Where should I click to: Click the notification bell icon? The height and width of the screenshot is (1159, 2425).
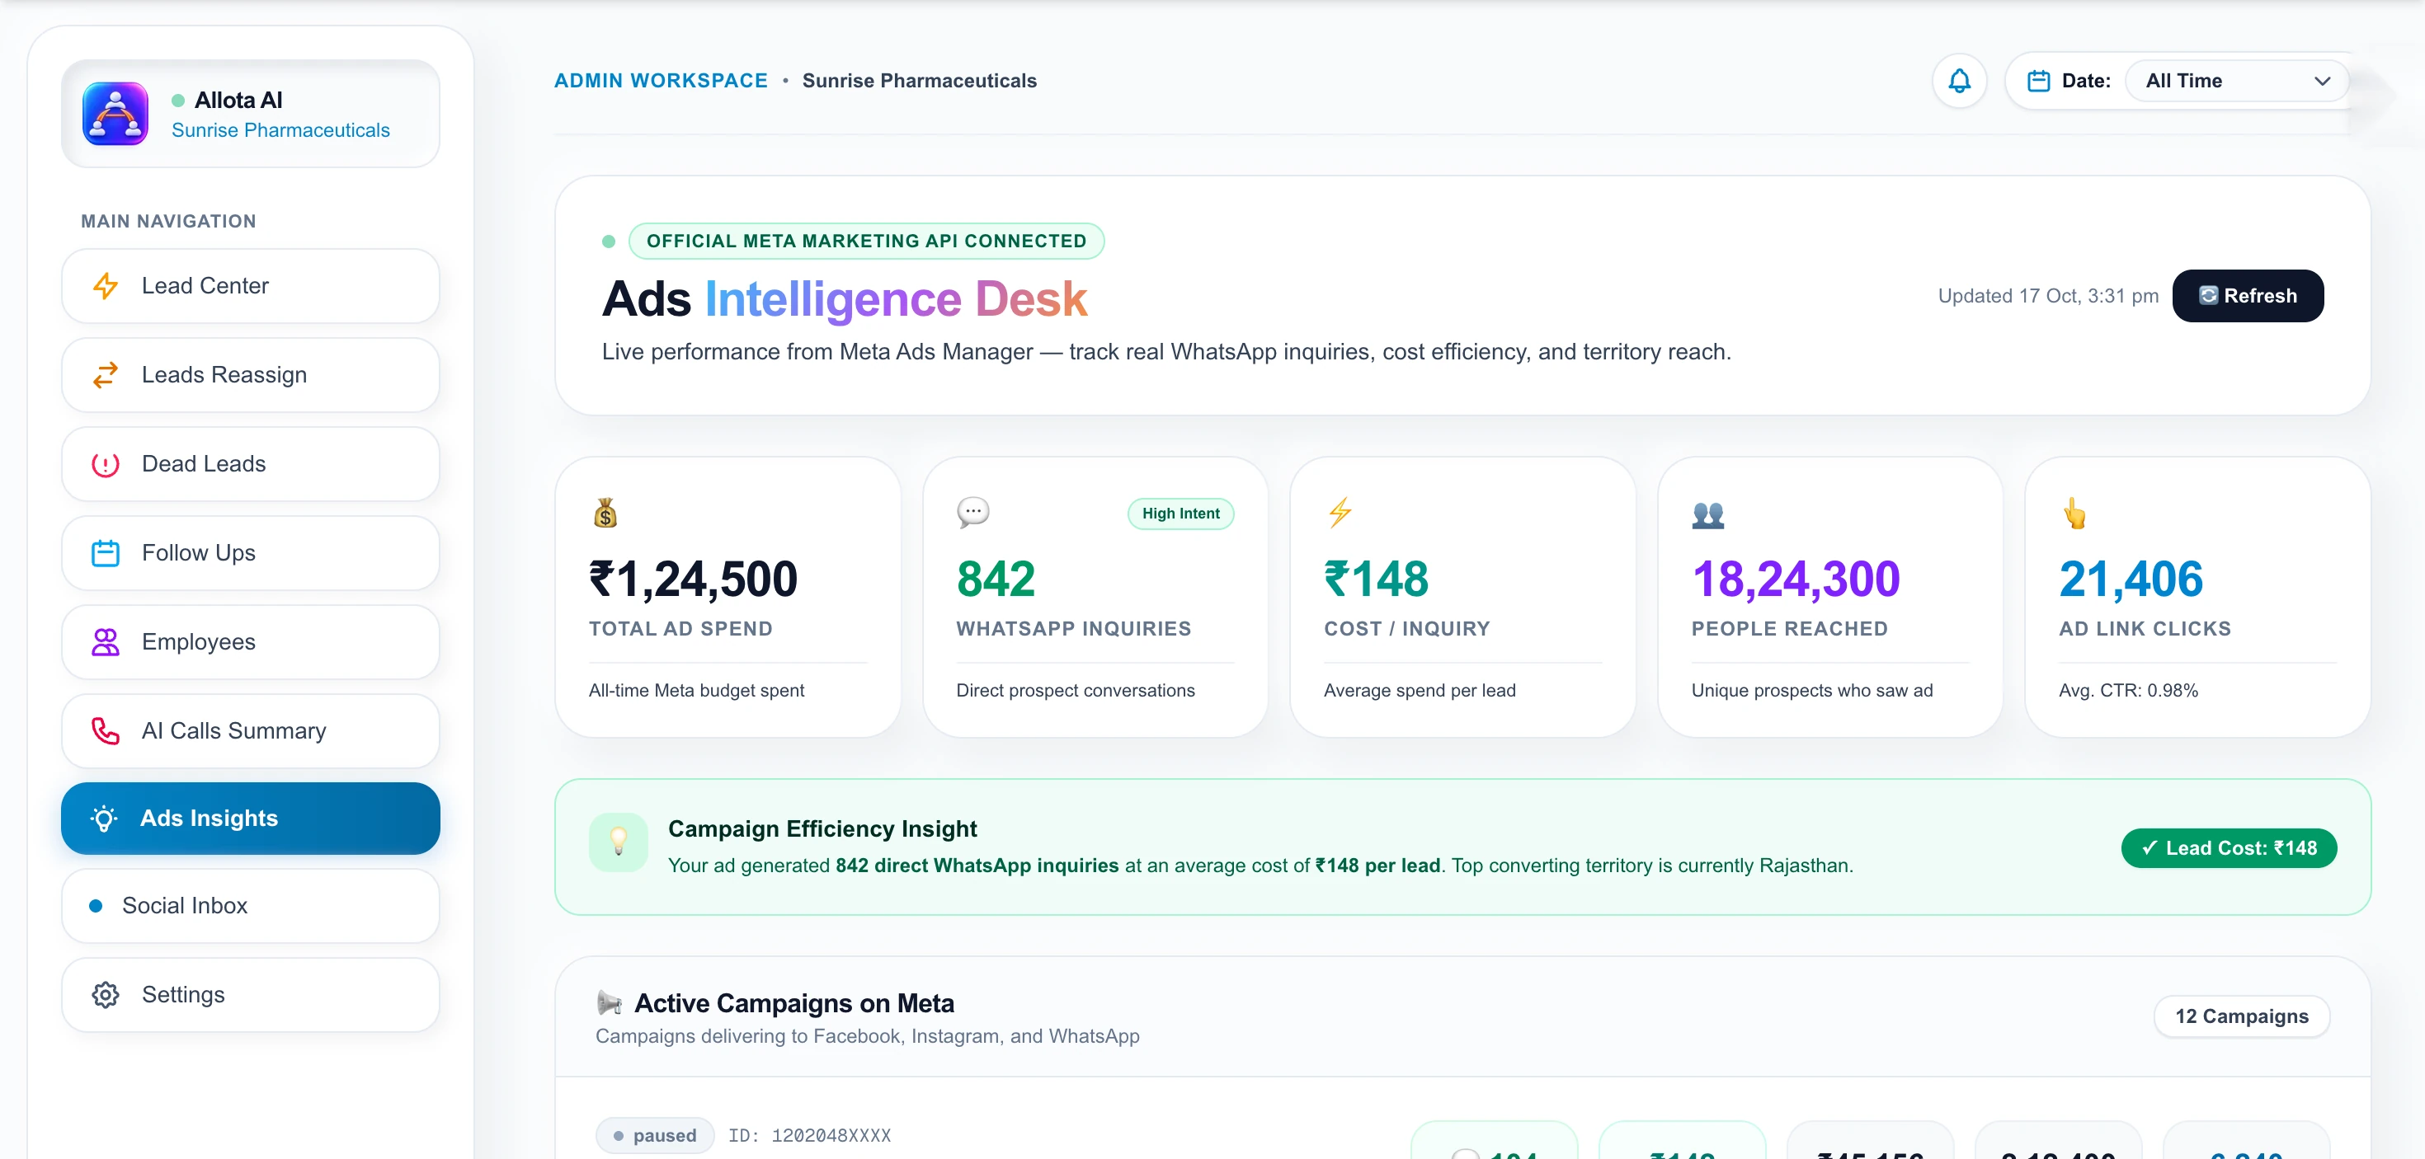pyautogui.click(x=1959, y=81)
